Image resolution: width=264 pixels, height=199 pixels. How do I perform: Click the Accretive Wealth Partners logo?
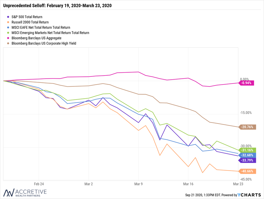[25, 193]
